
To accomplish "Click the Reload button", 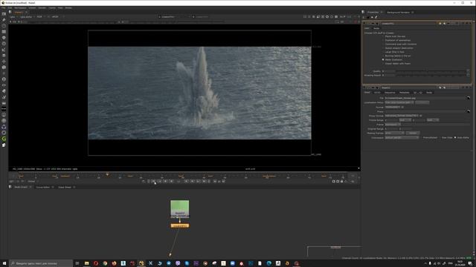I will (x=413, y=133).
